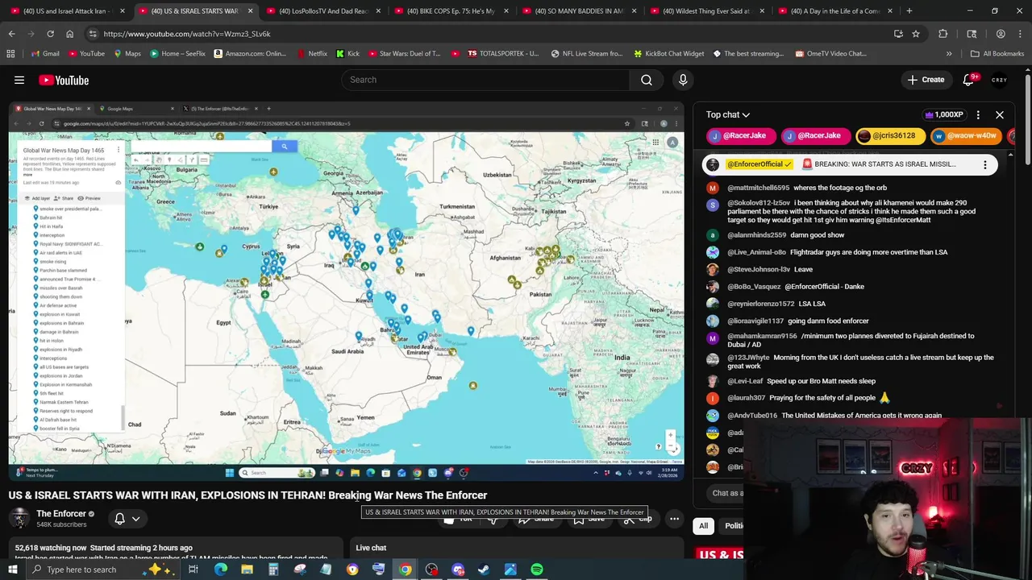Open the TOTALSPORTEK bookmark
Image resolution: width=1032 pixels, height=580 pixels.
pyautogui.click(x=502, y=53)
